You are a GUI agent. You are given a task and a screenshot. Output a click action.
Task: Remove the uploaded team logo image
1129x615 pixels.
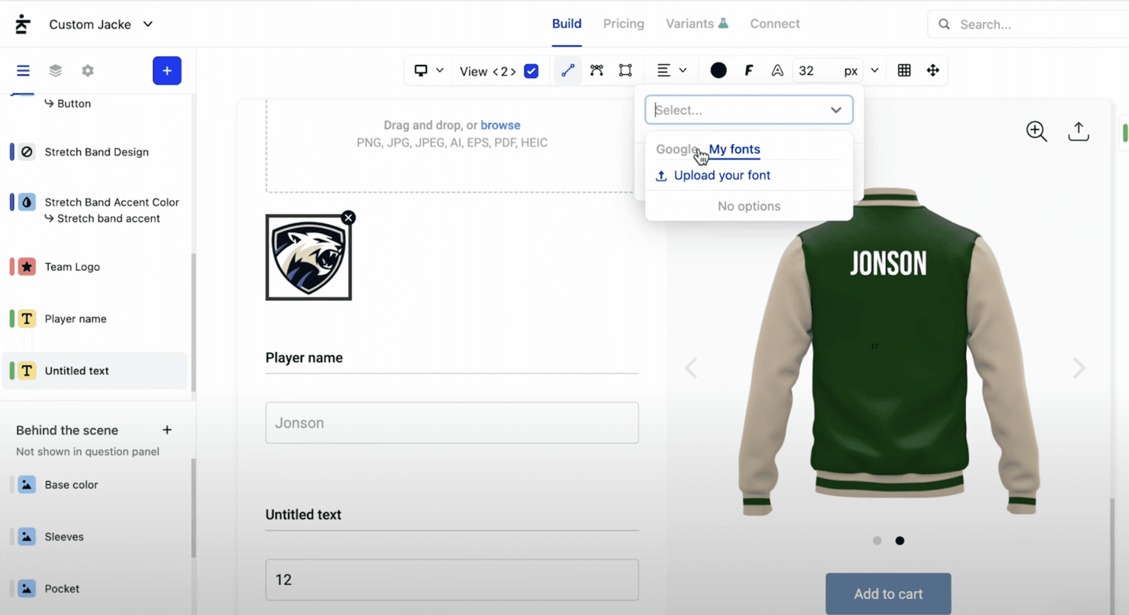pos(348,218)
